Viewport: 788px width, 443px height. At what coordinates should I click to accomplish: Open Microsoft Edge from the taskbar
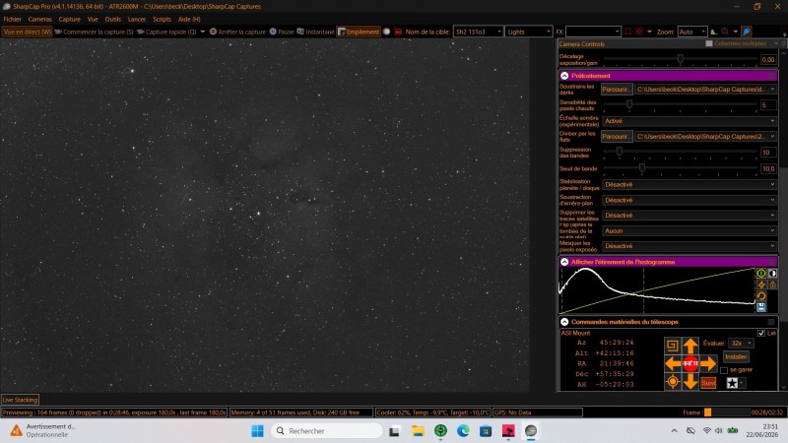463,431
